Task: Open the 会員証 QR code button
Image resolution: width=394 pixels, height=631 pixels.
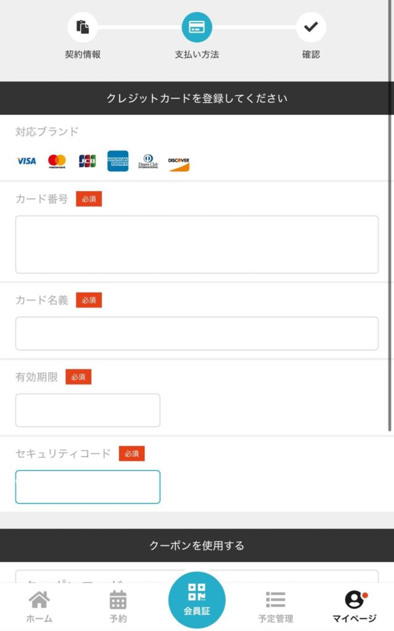Action: coord(197,600)
